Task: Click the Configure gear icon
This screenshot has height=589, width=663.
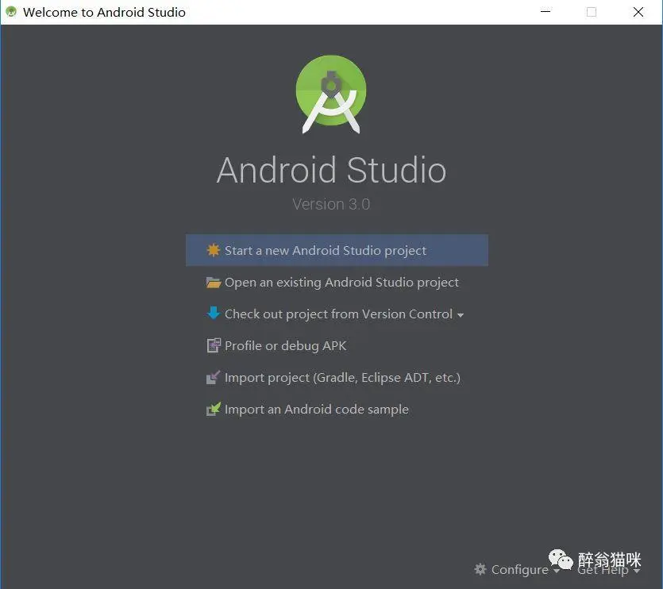Action: coord(480,569)
